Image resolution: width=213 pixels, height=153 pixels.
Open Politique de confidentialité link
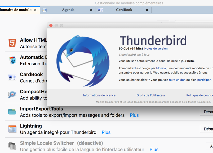pos(200,95)
